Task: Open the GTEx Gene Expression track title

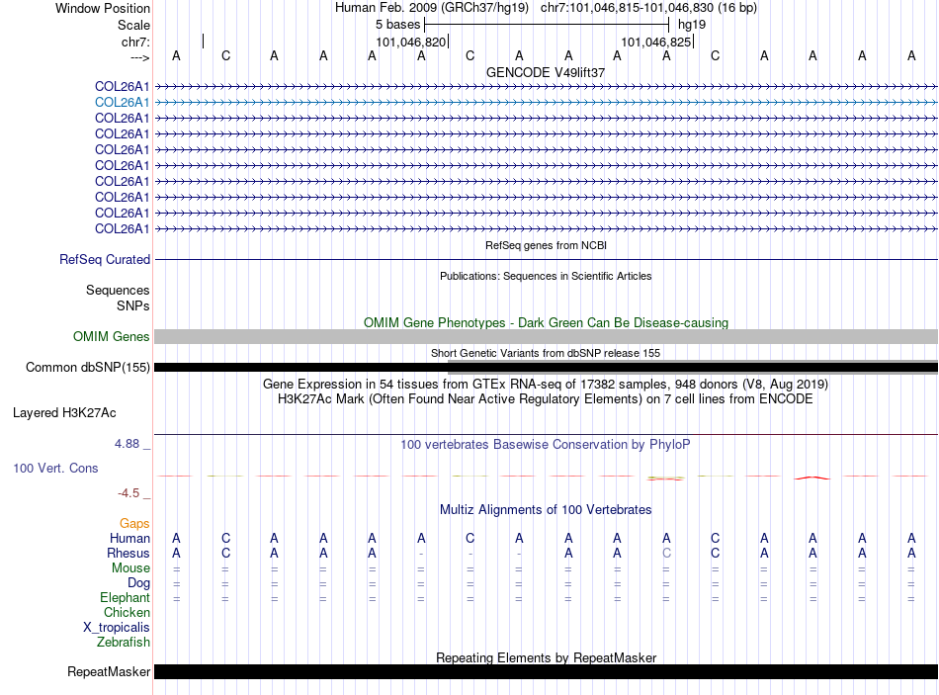Action: (x=546, y=384)
